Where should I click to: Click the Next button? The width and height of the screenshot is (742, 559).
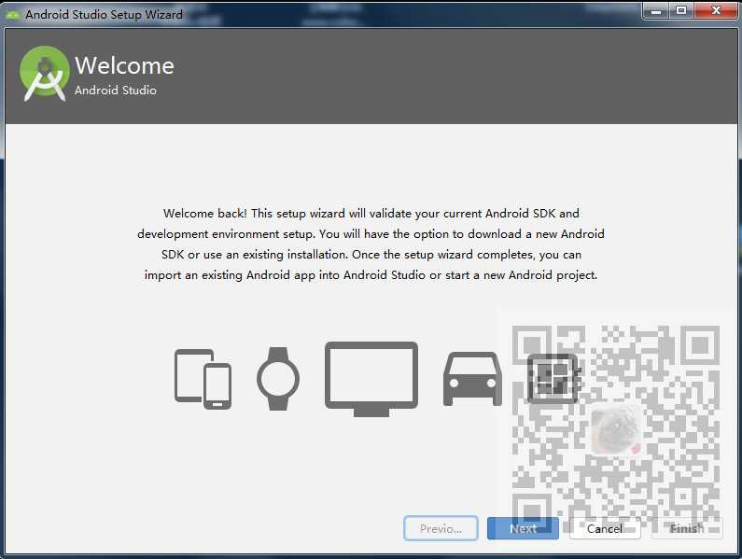(523, 528)
